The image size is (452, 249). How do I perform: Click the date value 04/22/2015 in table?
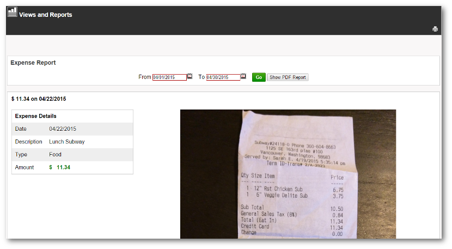(63, 129)
